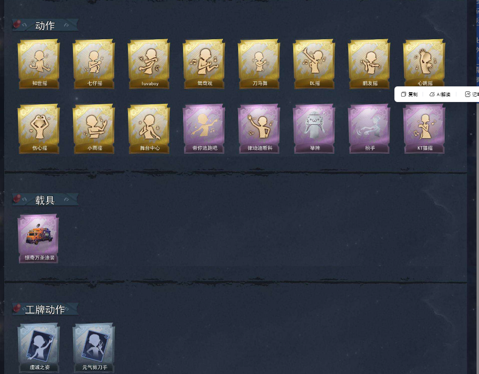Screen dimensions: 479x374
Task: Choose the 小雨摇 action card
Action: [94, 129]
